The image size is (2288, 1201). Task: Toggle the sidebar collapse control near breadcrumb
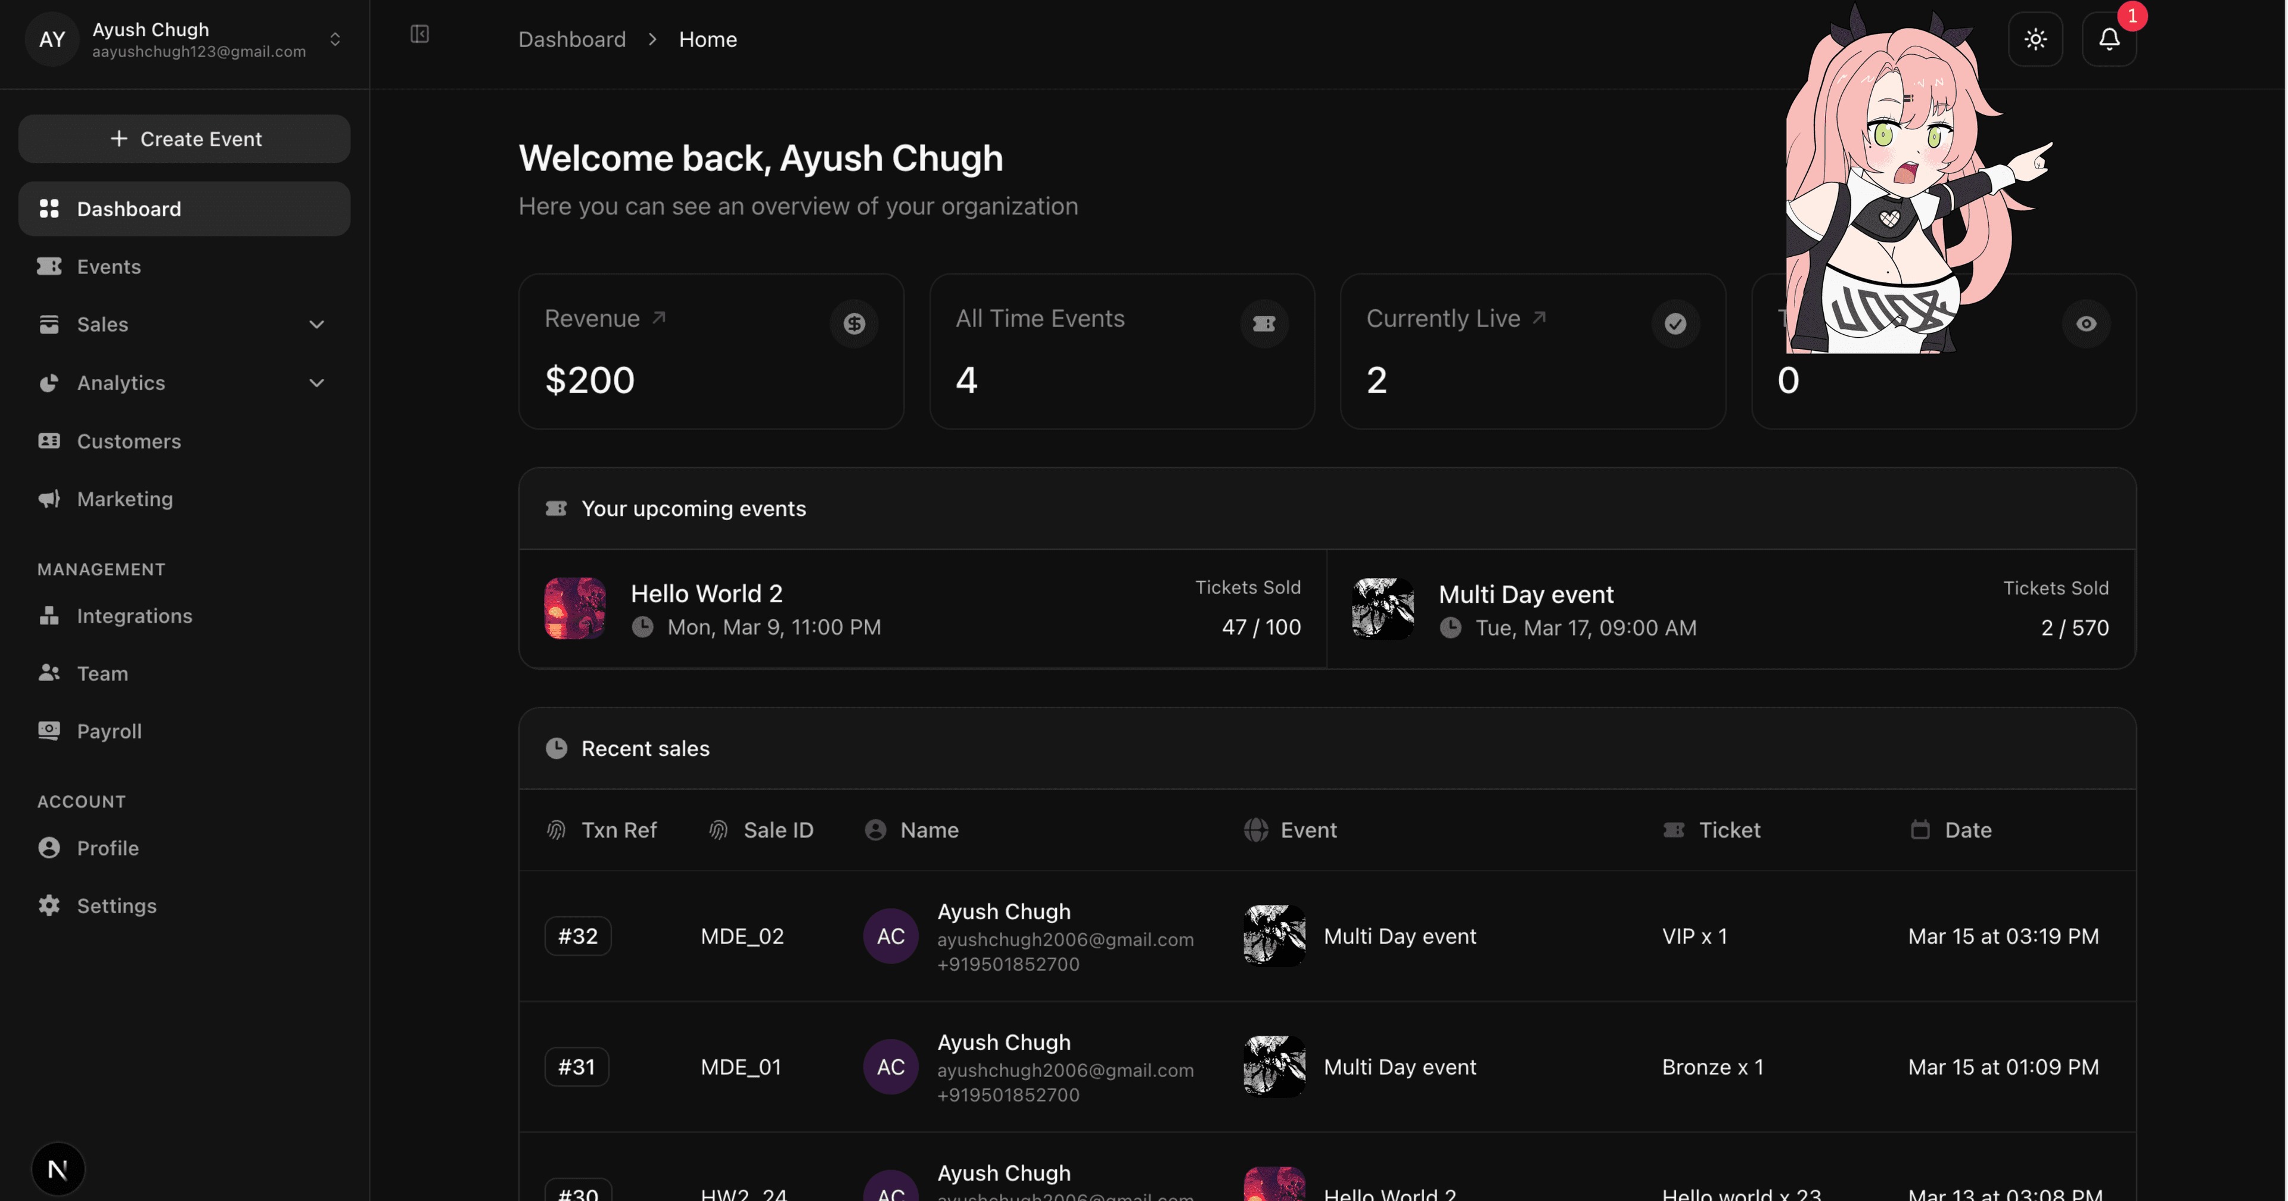click(x=419, y=35)
